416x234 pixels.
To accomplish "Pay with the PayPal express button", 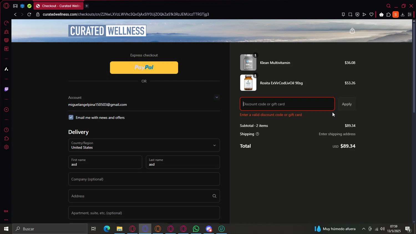I will (144, 67).
